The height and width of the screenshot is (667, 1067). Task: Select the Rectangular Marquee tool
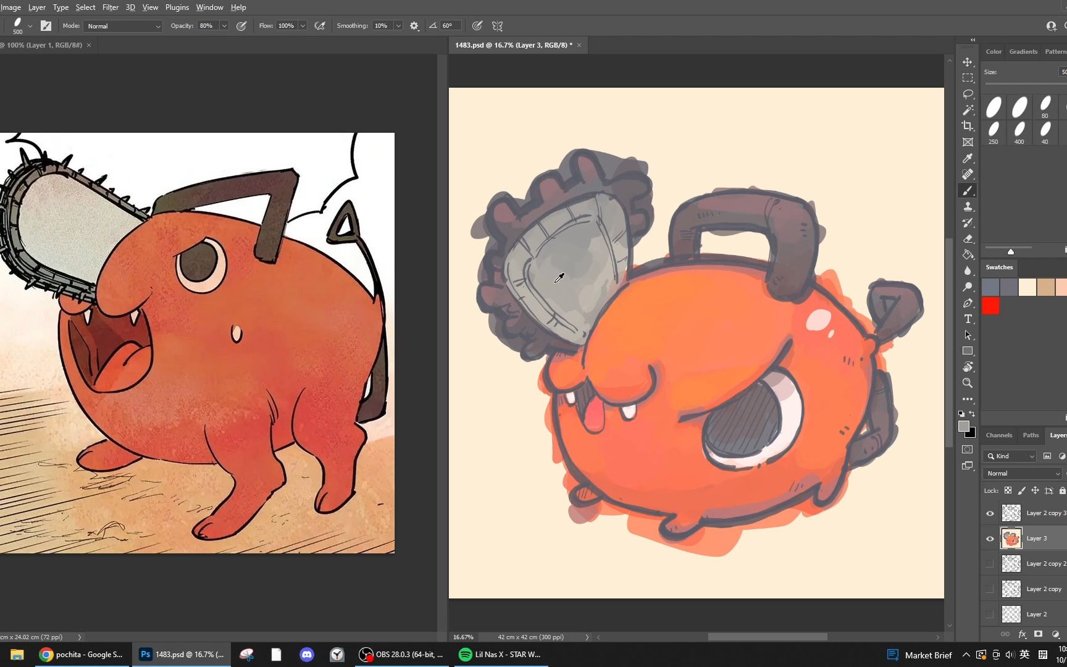pos(968,78)
